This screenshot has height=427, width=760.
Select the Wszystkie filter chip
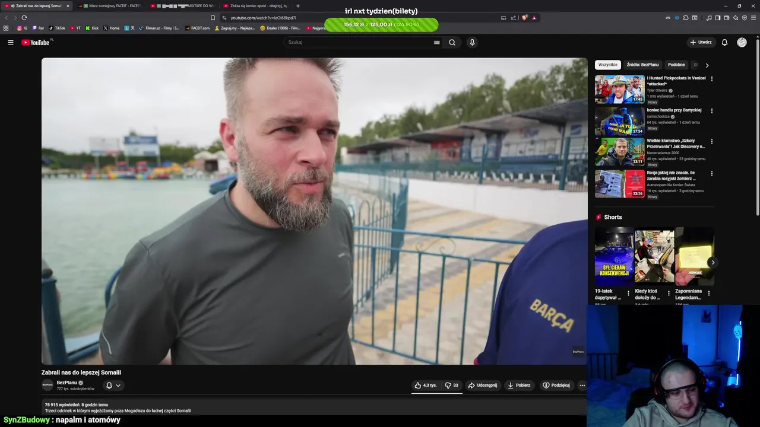point(607,65)
